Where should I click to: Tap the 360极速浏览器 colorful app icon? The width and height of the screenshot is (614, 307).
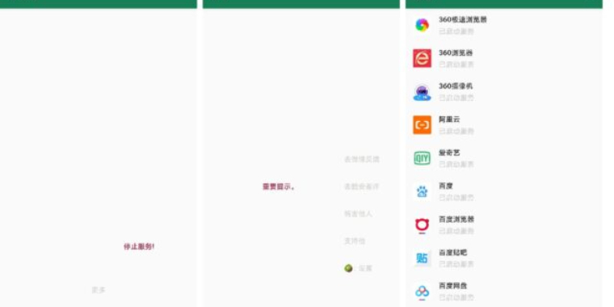tap(422, 25)
